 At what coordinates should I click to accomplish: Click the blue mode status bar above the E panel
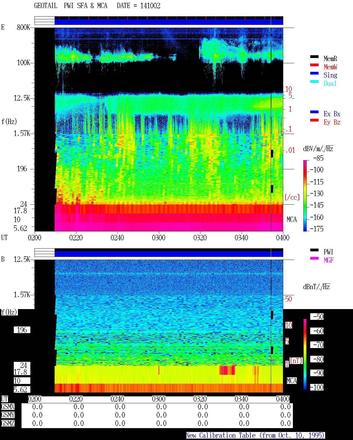169,22
